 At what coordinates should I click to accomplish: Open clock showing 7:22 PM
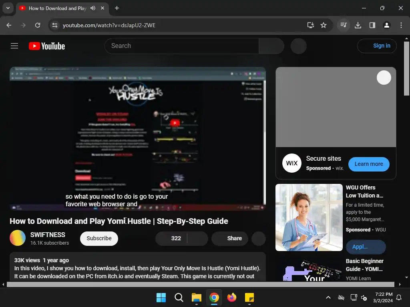point(383,297)
